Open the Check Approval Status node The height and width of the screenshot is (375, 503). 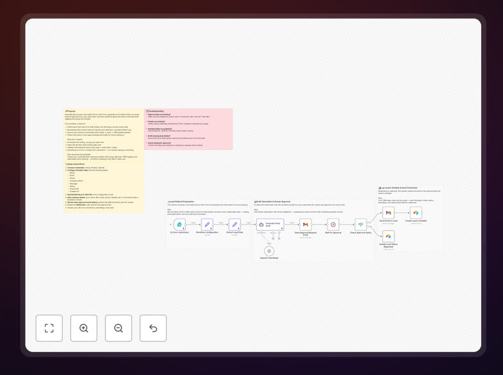[x=360, y=224]
